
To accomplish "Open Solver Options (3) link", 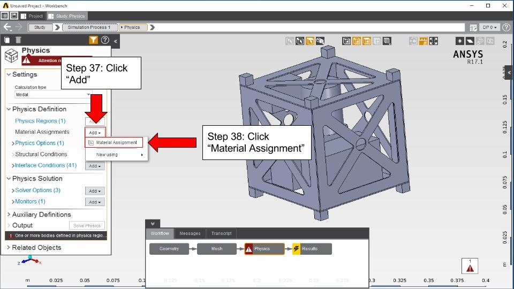I will click(37, 190).
